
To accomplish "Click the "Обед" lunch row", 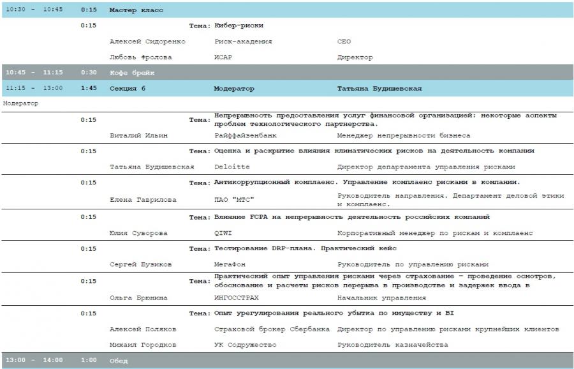I will (119, 361).
